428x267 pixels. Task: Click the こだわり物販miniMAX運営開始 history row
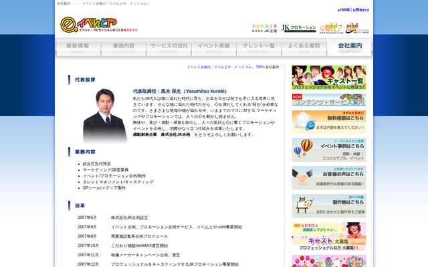tap(123, 246)
